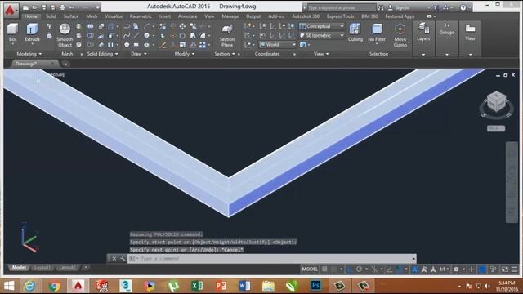Click the Smooth Object mesh tool
The width and height of the screenshot is (523, 294).
[x=65, y=35]
